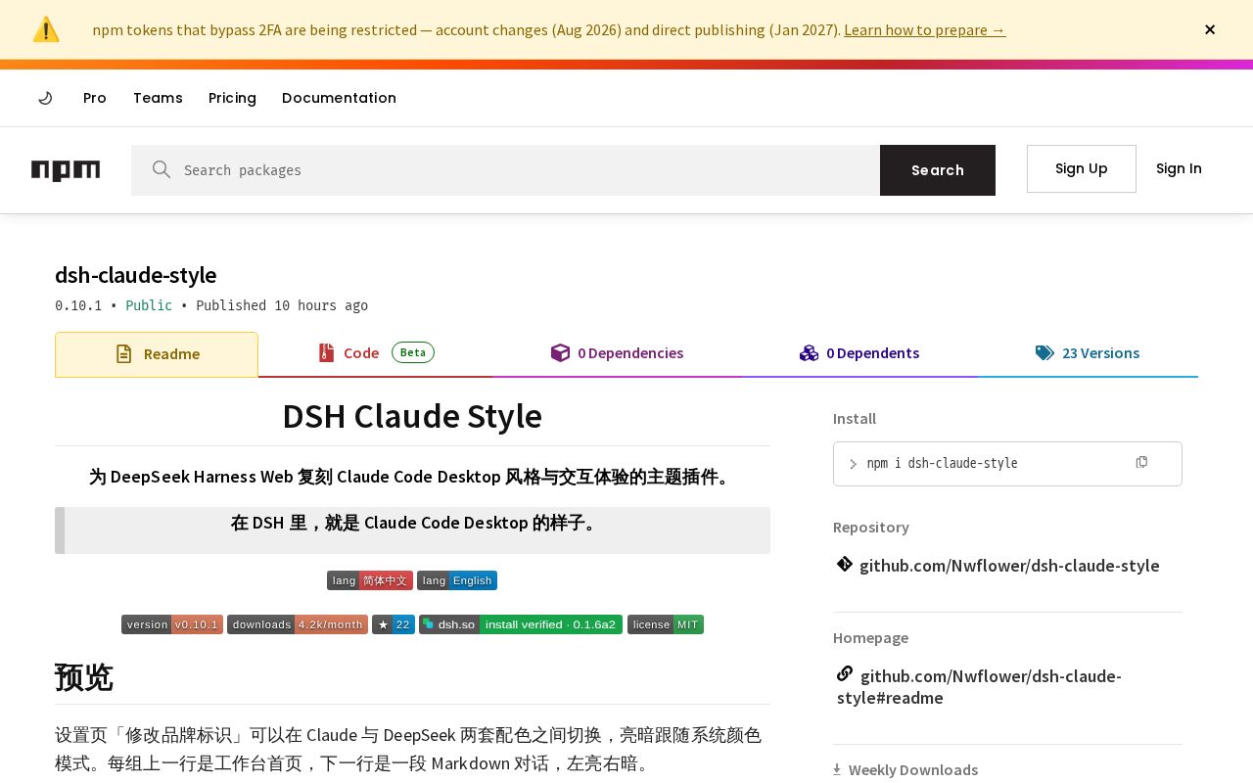Click the npm logo
The height and width of the screenshot is (783, 1253).
click(x=66, y=170)
